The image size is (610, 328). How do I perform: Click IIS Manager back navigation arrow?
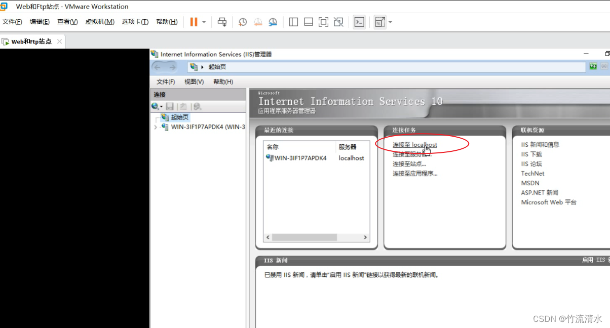[158, 67]
